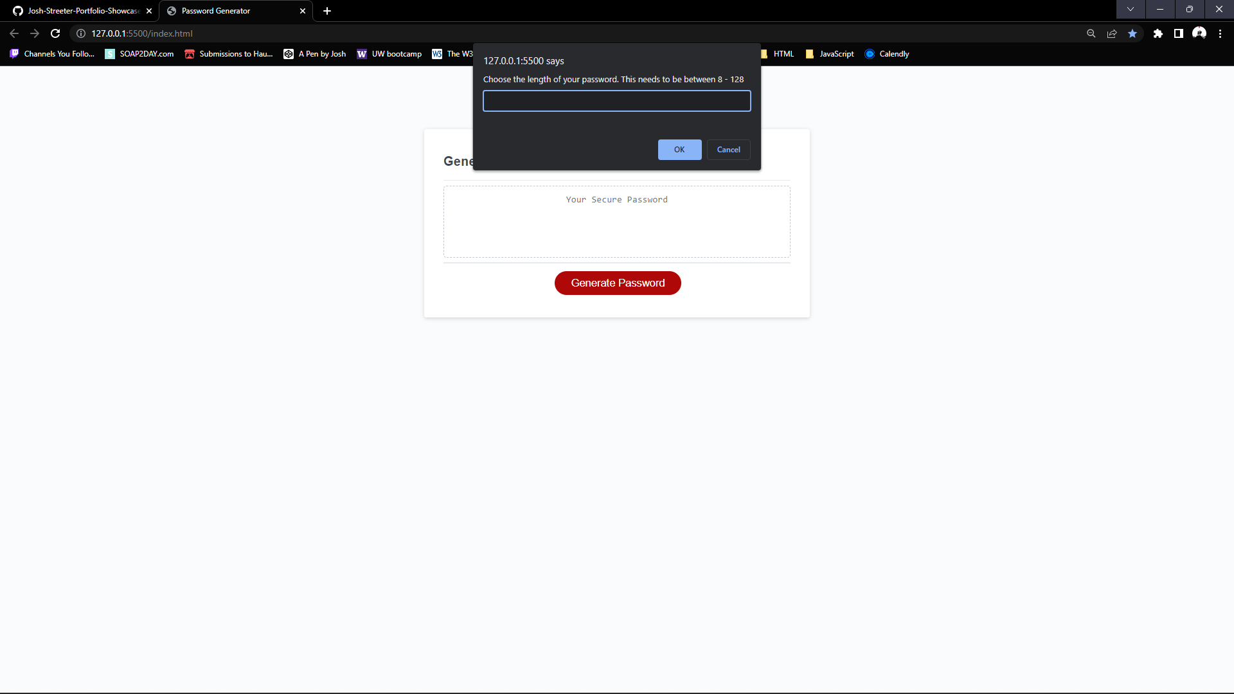Switch to the Josh-Streeter-Portfolio-Showcase tab
Viewport: 1234px width, 694px height.
click(x=77, y=10)
